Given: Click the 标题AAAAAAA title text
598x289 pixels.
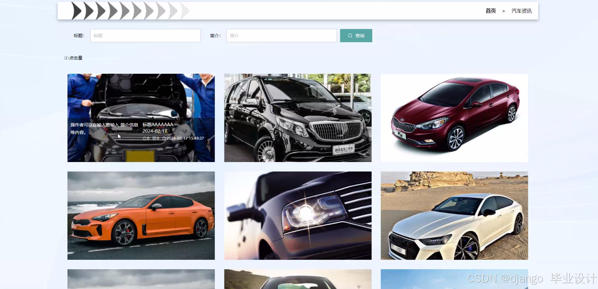Looking at the screenshot, I should [x=158, y=124].
